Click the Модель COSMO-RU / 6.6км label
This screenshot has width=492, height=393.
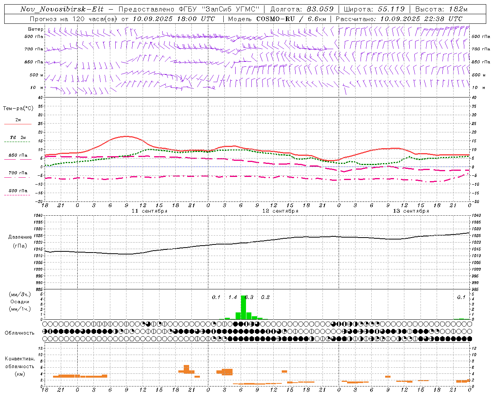coord(277,19)
